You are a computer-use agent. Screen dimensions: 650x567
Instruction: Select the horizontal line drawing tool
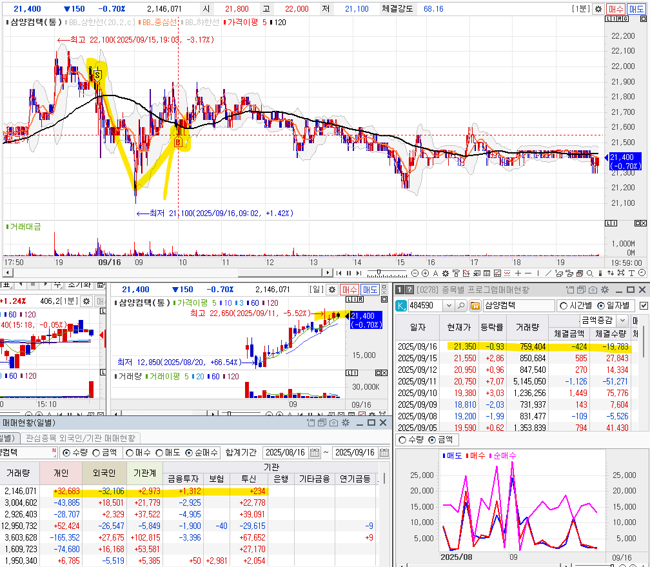(528, 273)
